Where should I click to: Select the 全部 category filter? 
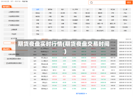coord(38,9)
